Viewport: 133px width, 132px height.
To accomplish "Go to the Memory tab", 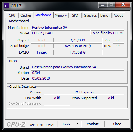I will click(61, 15).
